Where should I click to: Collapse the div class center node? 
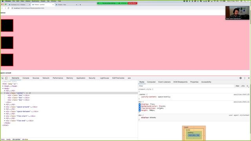click(x=5, y=93)
